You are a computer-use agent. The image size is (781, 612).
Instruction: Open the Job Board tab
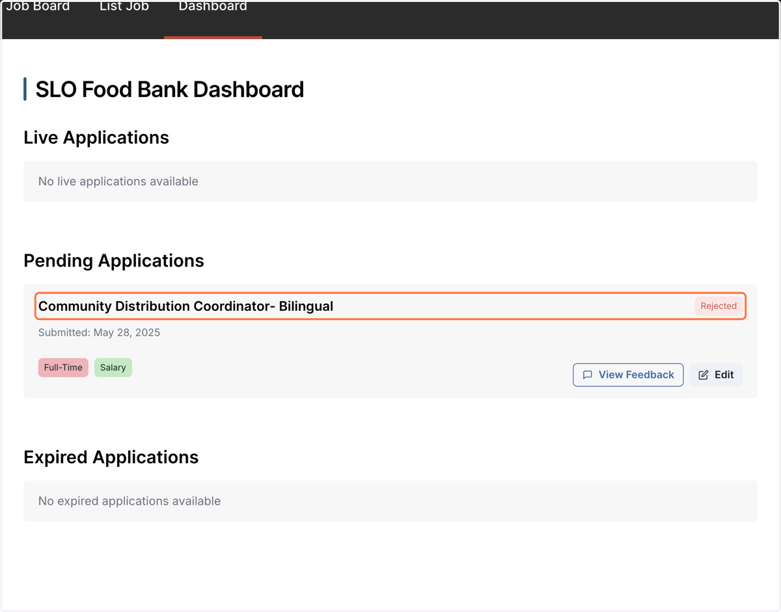[x=38, y=7]
